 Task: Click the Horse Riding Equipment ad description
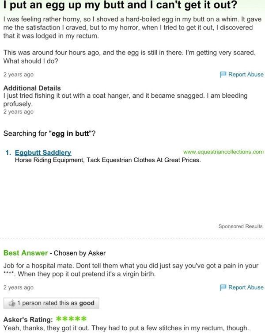pos(108,160)
